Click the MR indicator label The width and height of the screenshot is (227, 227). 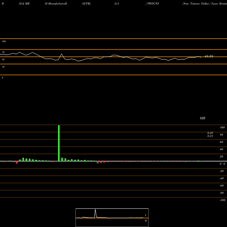(x=202, y=118)
